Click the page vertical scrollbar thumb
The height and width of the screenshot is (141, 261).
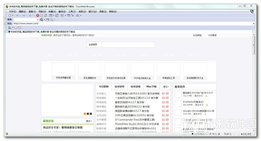[254, 45]
